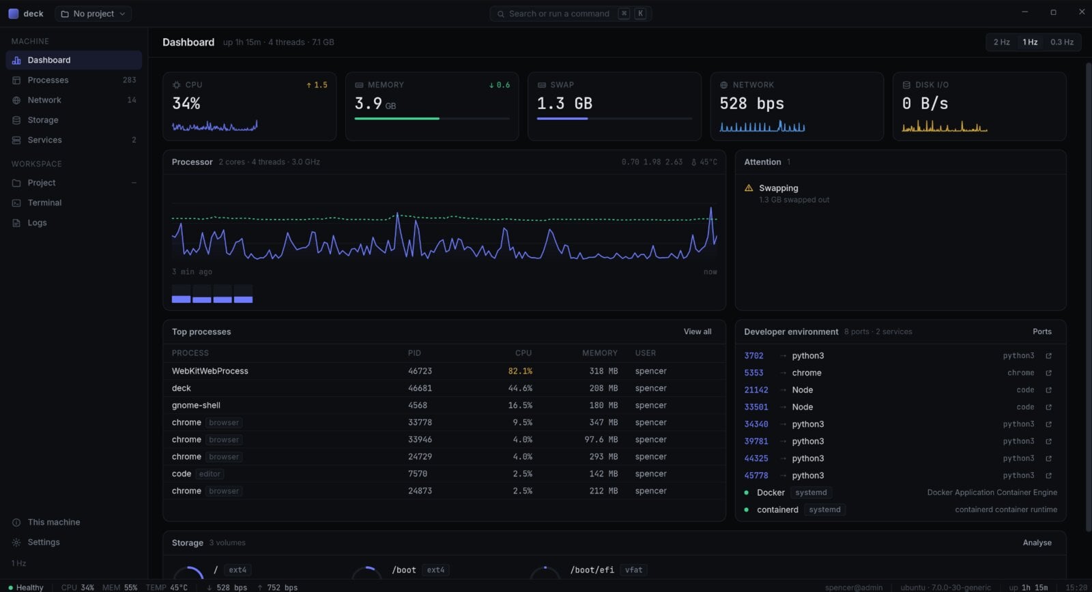Open port 45778 external link icon
The height and width of the screenshot is (592, 1092).
pyautogui.click(x=1048, y=475)
